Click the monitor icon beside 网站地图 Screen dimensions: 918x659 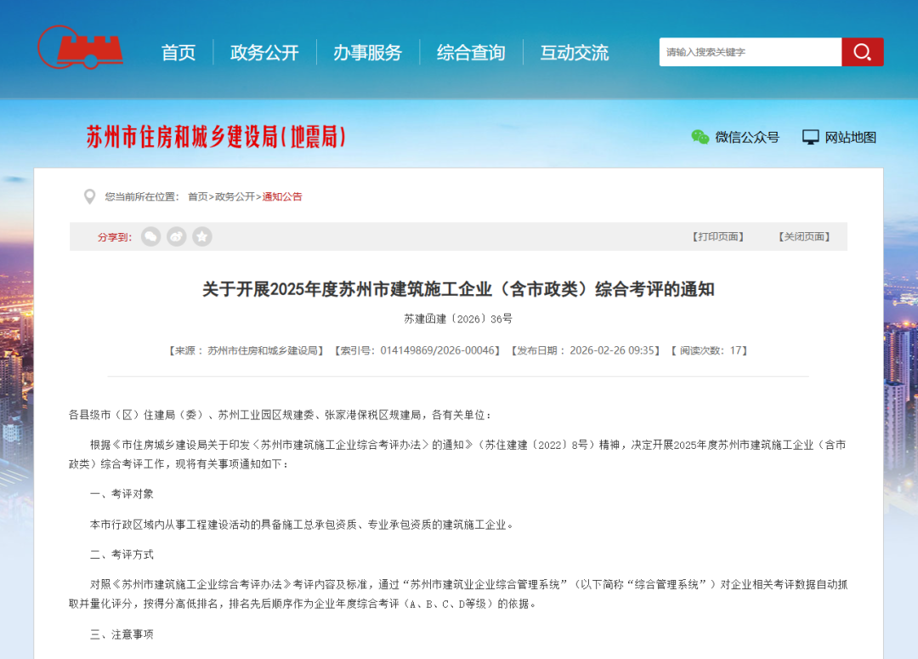[x=812, y=136]
